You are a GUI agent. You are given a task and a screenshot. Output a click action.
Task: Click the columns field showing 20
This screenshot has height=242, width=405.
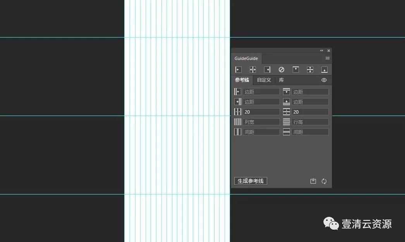click(x=261, y=112)
